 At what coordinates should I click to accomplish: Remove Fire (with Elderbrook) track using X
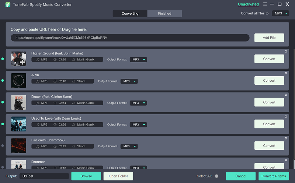point(286,138)
